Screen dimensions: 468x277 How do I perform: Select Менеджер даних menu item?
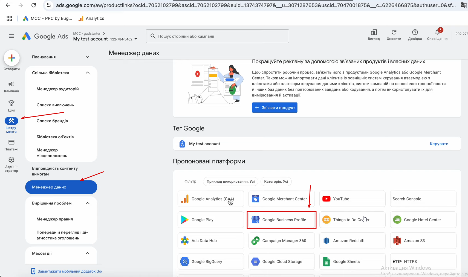coord(61,187)
